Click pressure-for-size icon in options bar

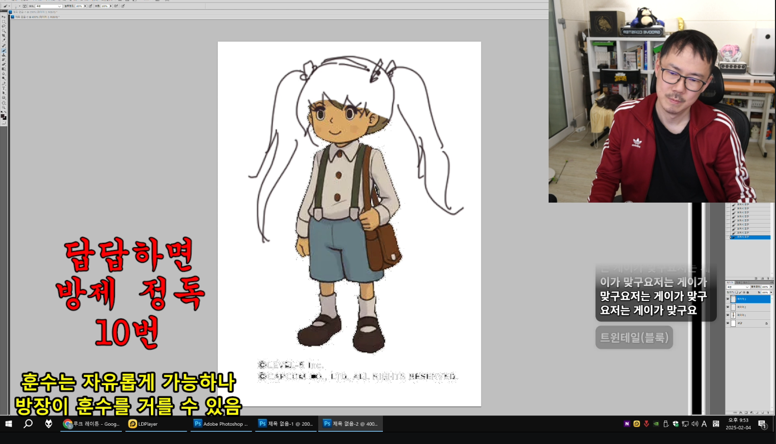coord(123,6)
